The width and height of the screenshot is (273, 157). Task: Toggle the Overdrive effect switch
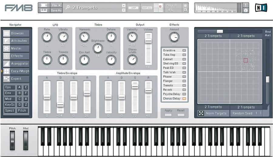pos(184,50)
